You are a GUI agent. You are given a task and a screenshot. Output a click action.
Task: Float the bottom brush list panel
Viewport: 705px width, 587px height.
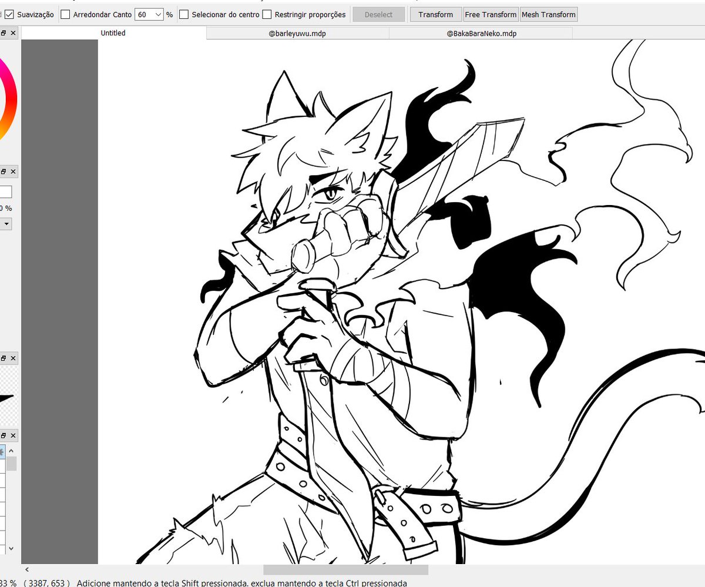3,435
